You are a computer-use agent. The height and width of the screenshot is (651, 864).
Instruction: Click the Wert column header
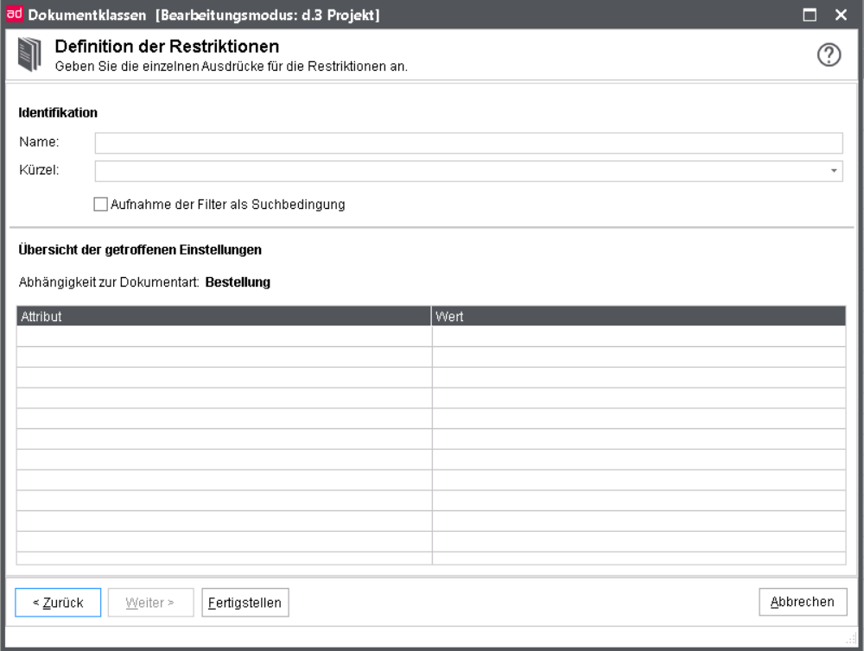click(638, 316)
